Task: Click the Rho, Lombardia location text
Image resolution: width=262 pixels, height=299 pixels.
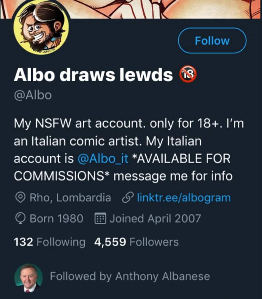Action: (x=70, y=198)
